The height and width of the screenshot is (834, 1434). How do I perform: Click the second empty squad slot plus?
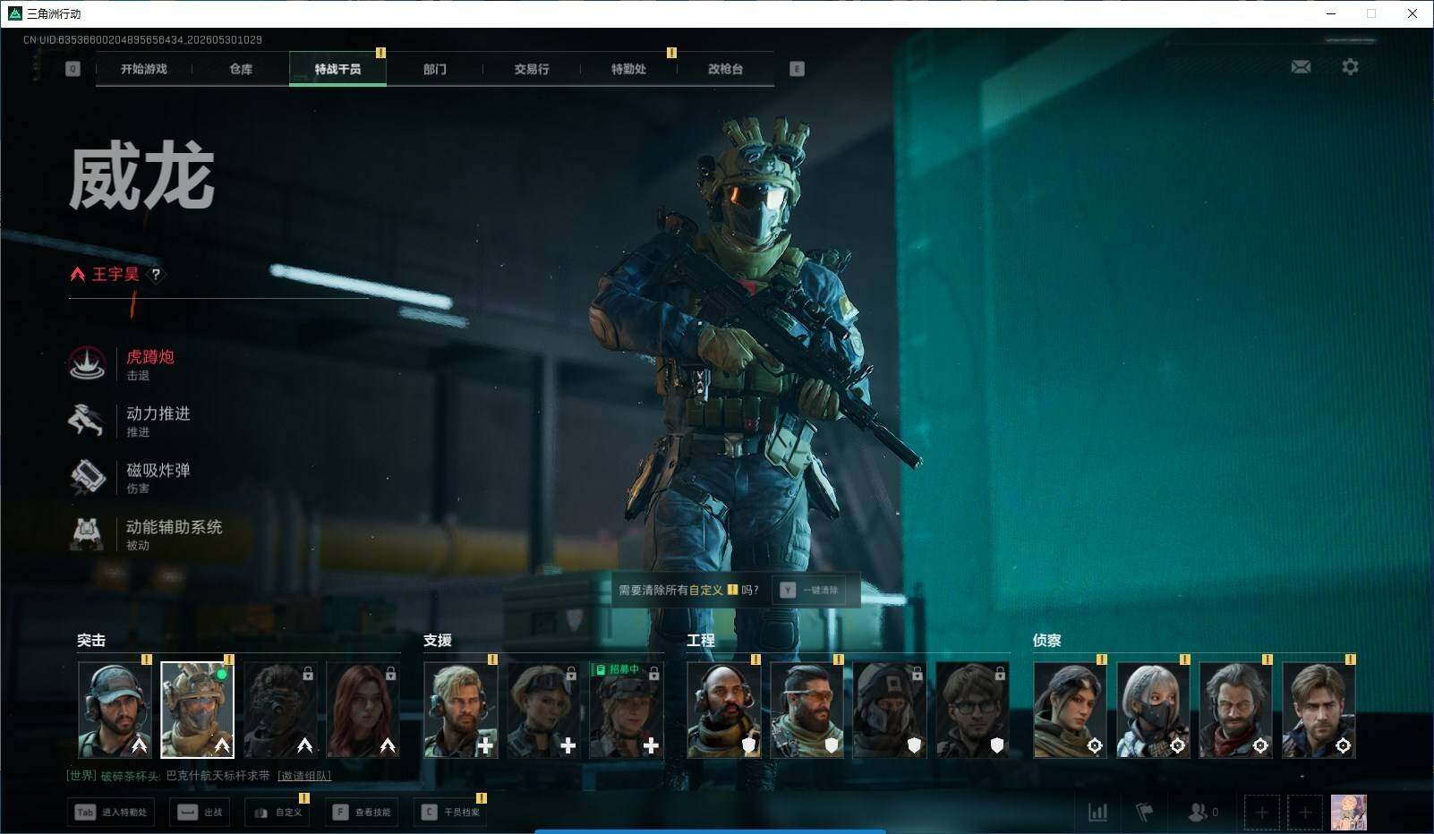point(1305,813)
